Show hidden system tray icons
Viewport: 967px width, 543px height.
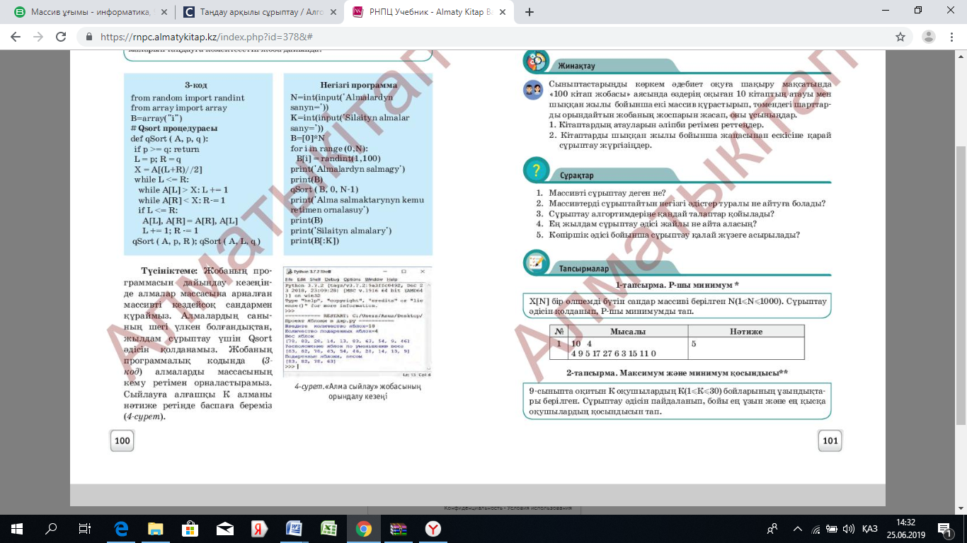tap(798, 528)
